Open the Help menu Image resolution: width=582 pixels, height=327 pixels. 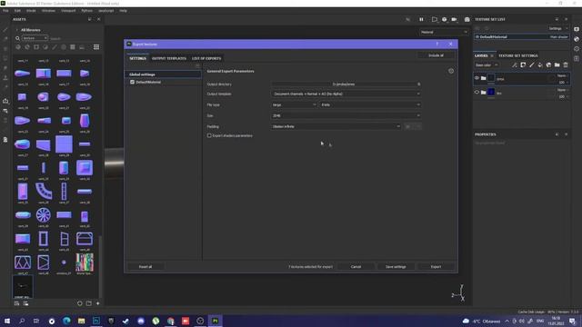click(124, 11)
